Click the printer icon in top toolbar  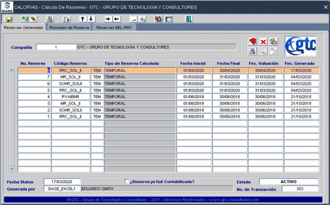pyautogui.click(x=49, y=19)
